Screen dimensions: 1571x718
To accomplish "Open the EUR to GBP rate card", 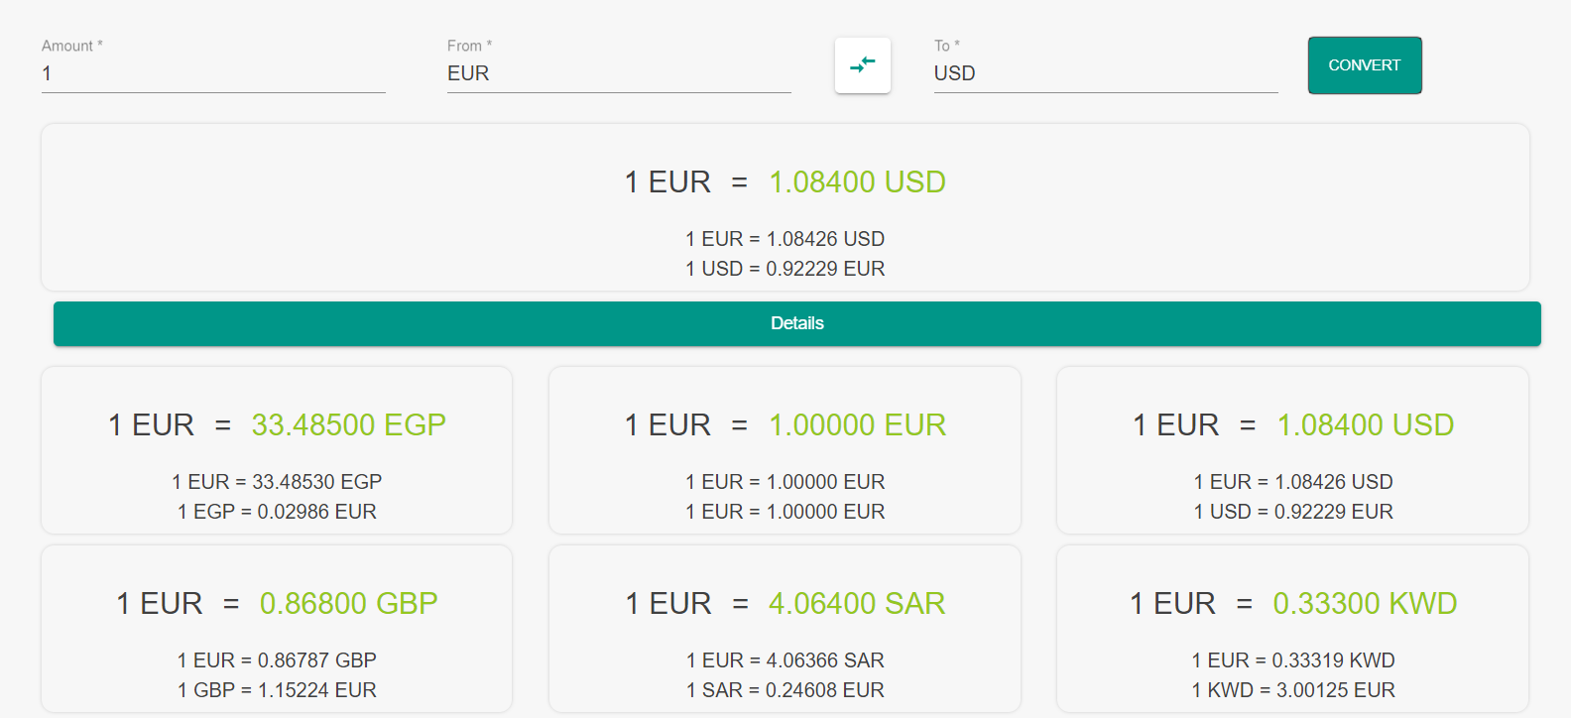I will pos(277,629).
